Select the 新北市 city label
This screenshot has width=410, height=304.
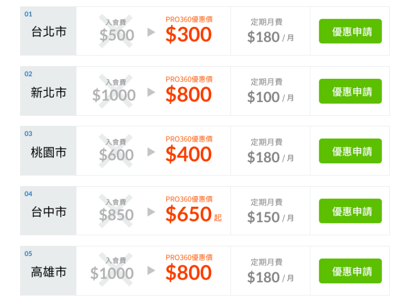[49, 93]
